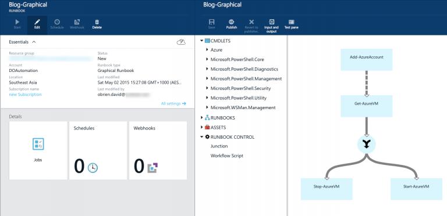Publish the runbook using the globe icon
The image size is (447, 216).
[232, 24]
